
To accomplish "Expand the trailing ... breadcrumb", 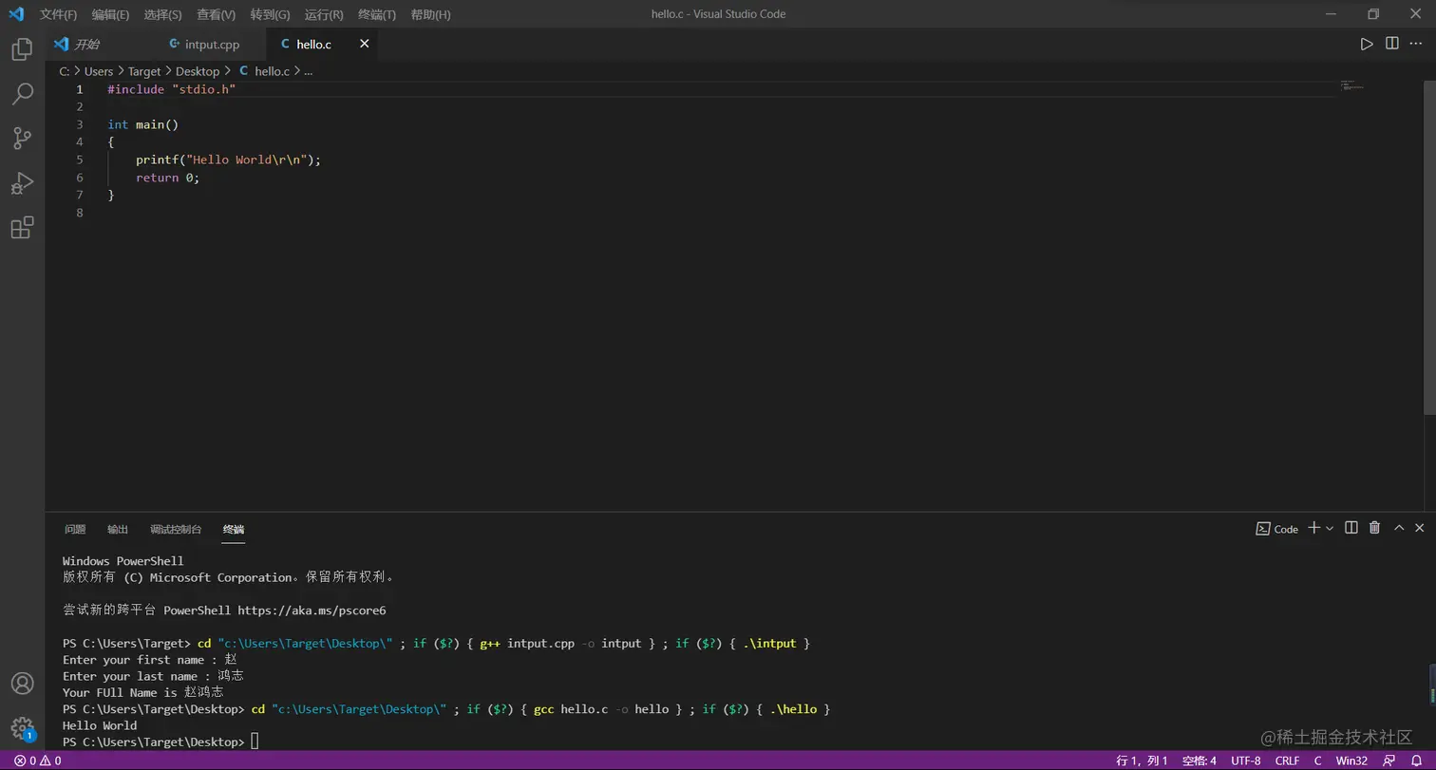I will pos(309,71).
